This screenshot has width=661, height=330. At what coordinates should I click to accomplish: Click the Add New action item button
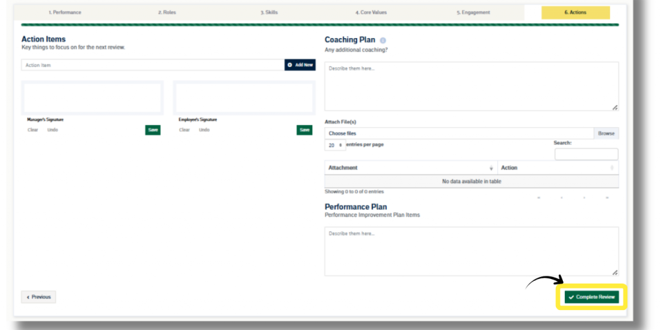[x=300, y=65]
